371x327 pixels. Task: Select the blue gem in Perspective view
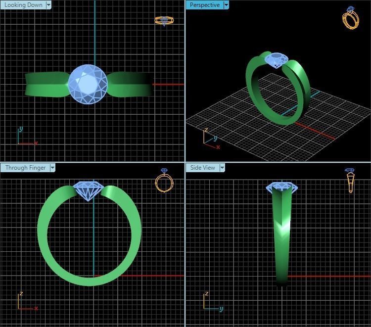(276, 60)
